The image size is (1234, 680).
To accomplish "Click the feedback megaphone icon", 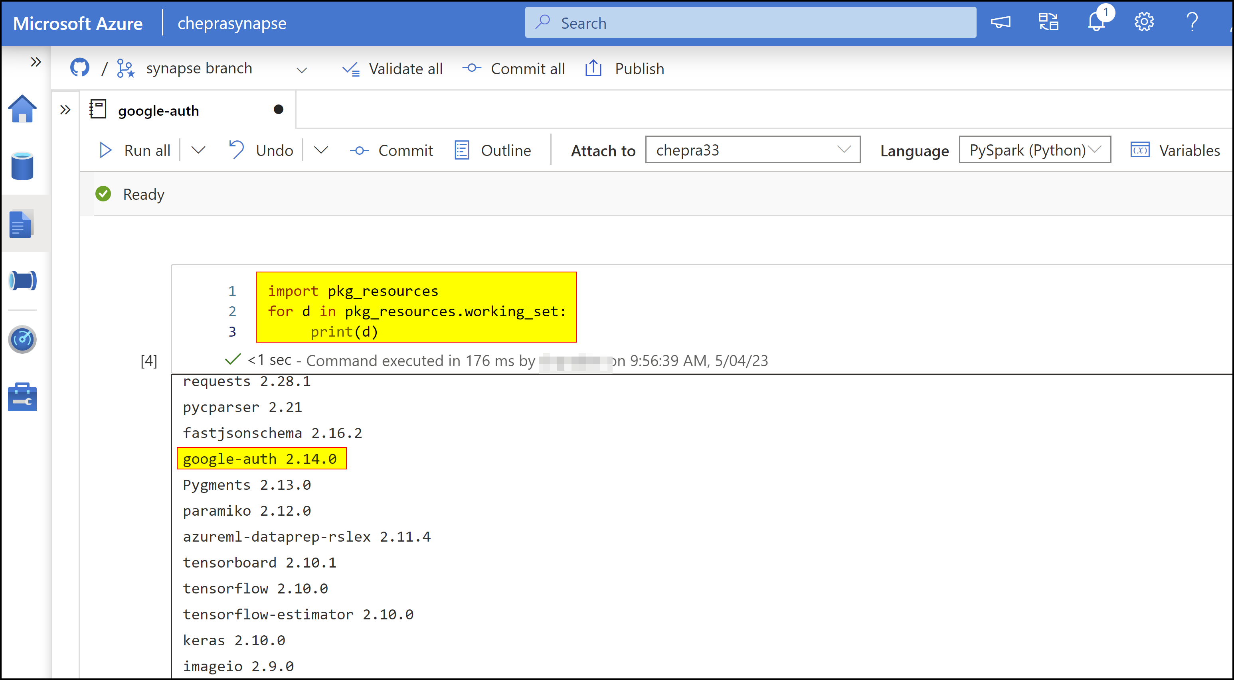I will (1000, 22).
